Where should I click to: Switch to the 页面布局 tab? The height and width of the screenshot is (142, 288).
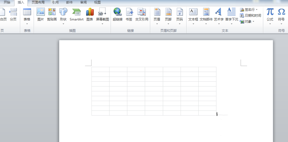[38, 2]
